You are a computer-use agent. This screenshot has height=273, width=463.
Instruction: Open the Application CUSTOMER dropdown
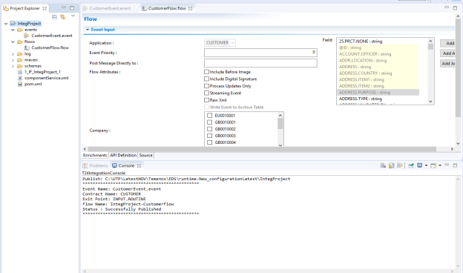pos(220,43)
